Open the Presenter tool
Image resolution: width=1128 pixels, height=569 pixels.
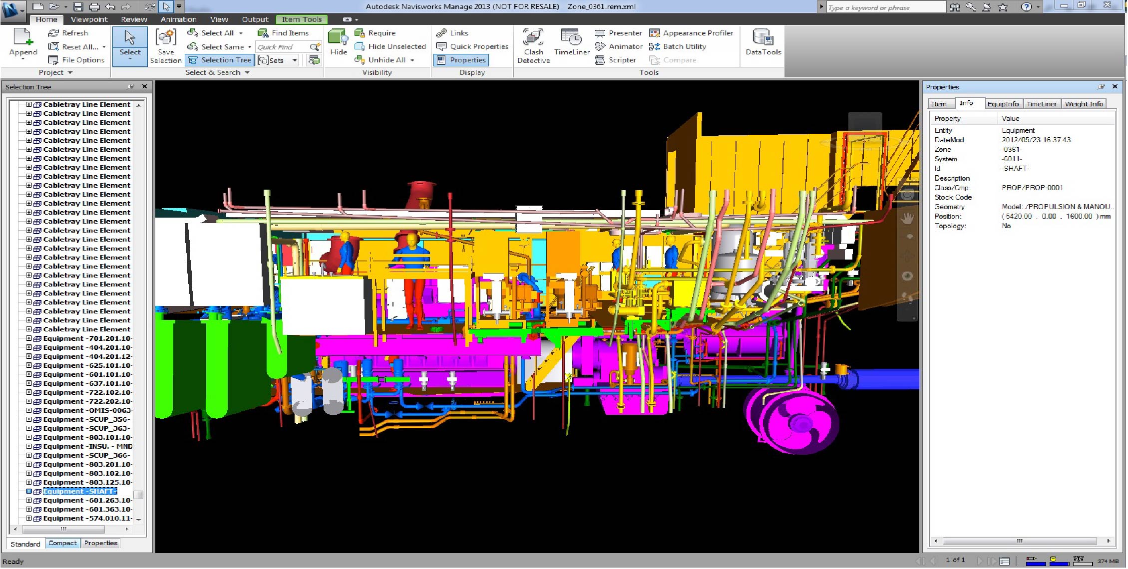pyautogui.click(x=618, y=33)
